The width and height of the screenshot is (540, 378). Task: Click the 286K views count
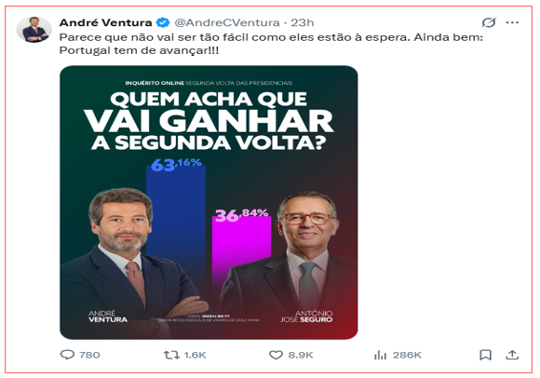pos(407,355)
